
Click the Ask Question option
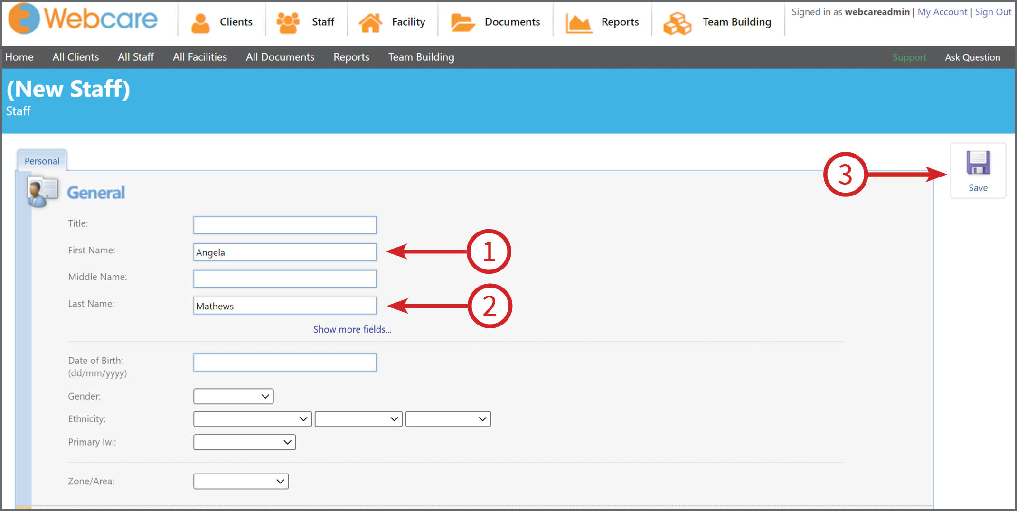tap(972, 57)
